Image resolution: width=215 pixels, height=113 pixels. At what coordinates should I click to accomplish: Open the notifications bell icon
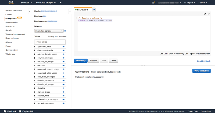[153, 3]
